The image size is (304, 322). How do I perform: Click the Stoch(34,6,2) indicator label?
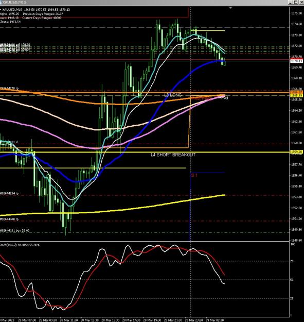[x=20, y=245]
